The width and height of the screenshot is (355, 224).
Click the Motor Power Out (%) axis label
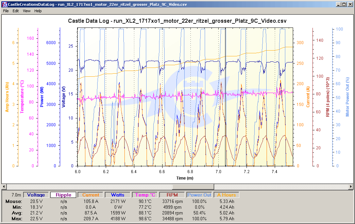(348, 97)
